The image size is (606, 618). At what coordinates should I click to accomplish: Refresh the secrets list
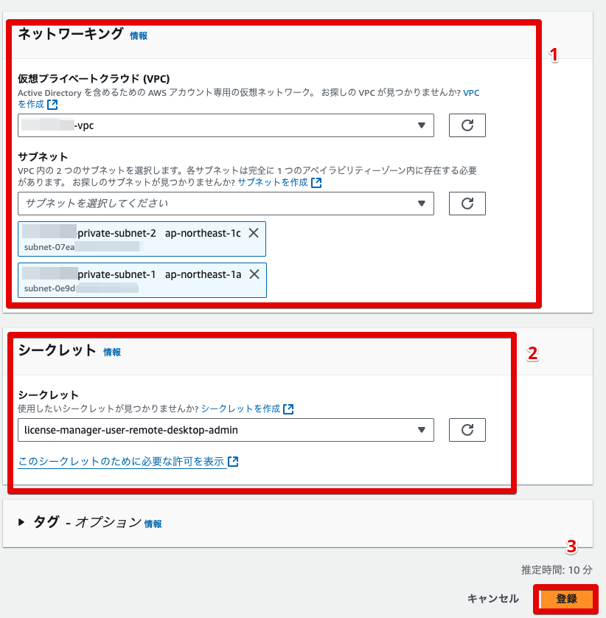tap(467, 430)
